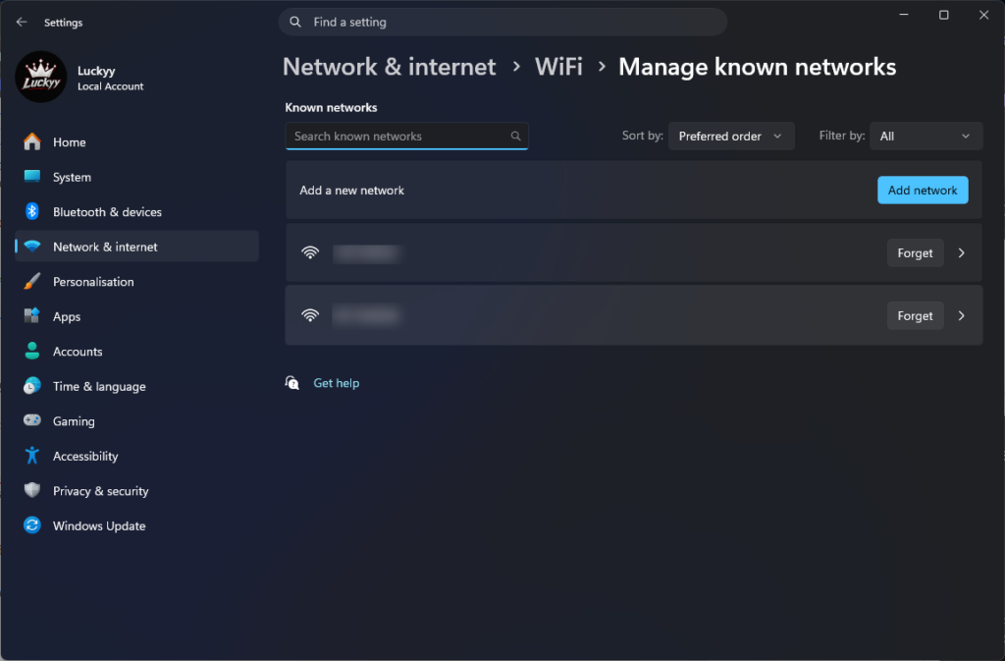The width and height of the screenshot is (1005, 661).
Task: Click the search icon in known networks box
Action: pyautogui.click(x=516, y=136)
